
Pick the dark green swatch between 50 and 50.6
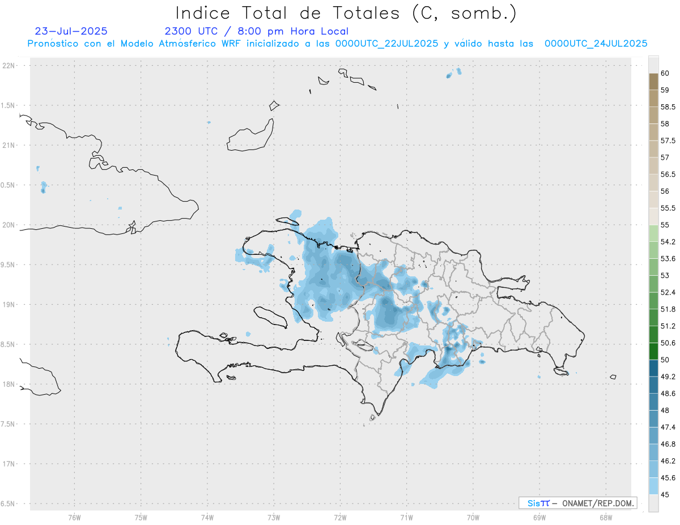coord(653,351)
